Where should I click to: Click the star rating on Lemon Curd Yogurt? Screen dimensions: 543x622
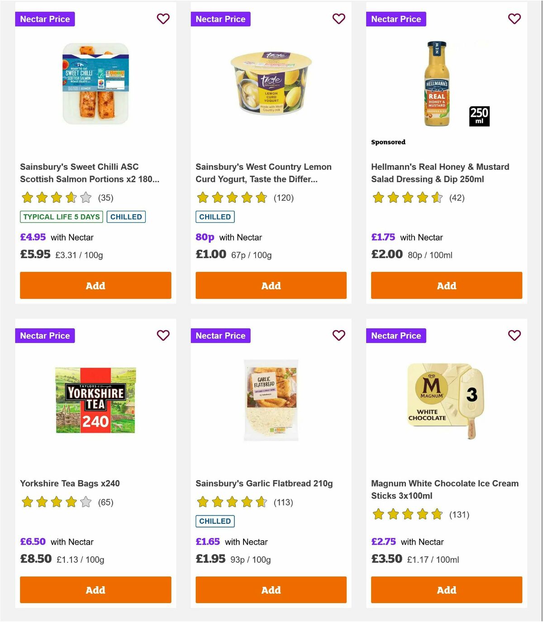[x=231, y=198]
